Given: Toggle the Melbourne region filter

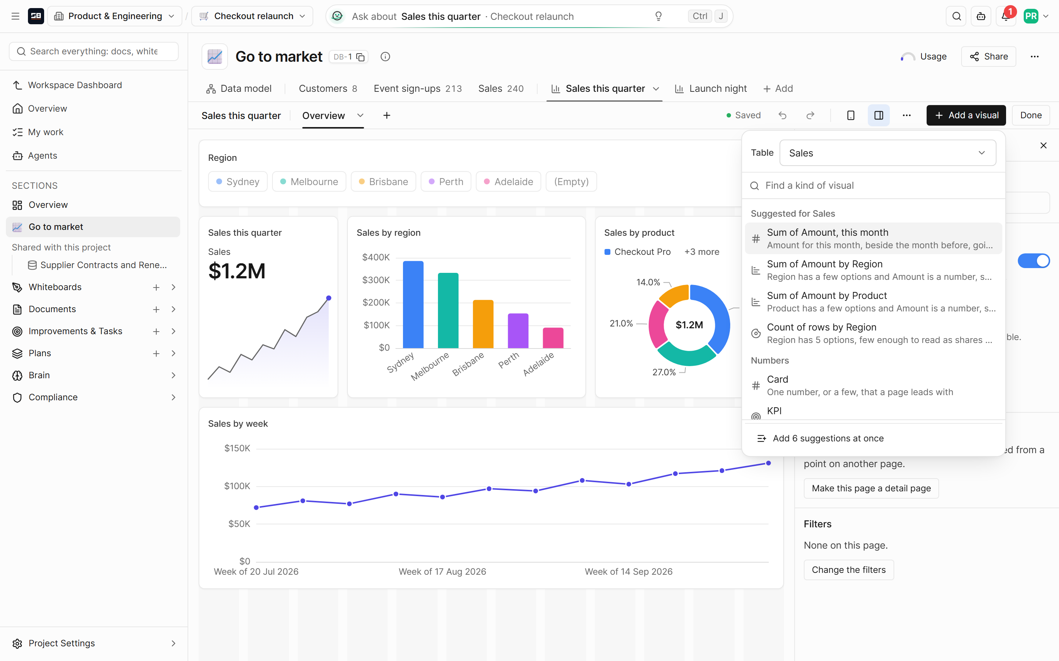Looking at the screenshot, I should 309,181.
